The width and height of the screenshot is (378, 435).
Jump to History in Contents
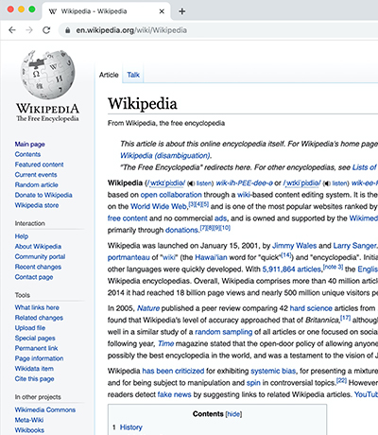pyautogui.click(x=131, y=427)
